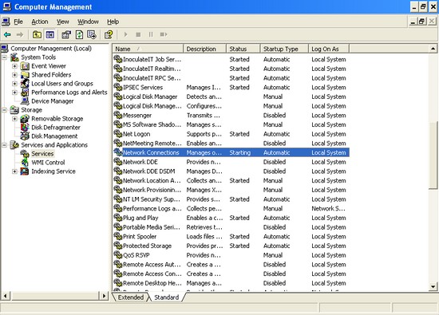The width and height of the screenshot is (439, 315).
Task: Expand the Removable Storage node
Action: click(x=14, y=119)
